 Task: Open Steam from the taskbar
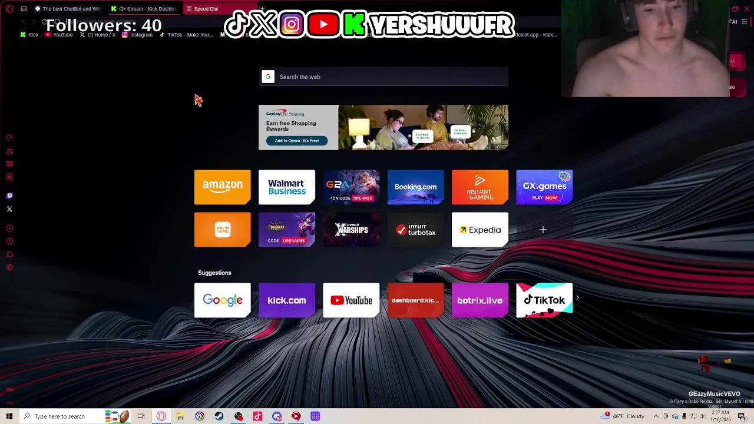coord(219,416)
